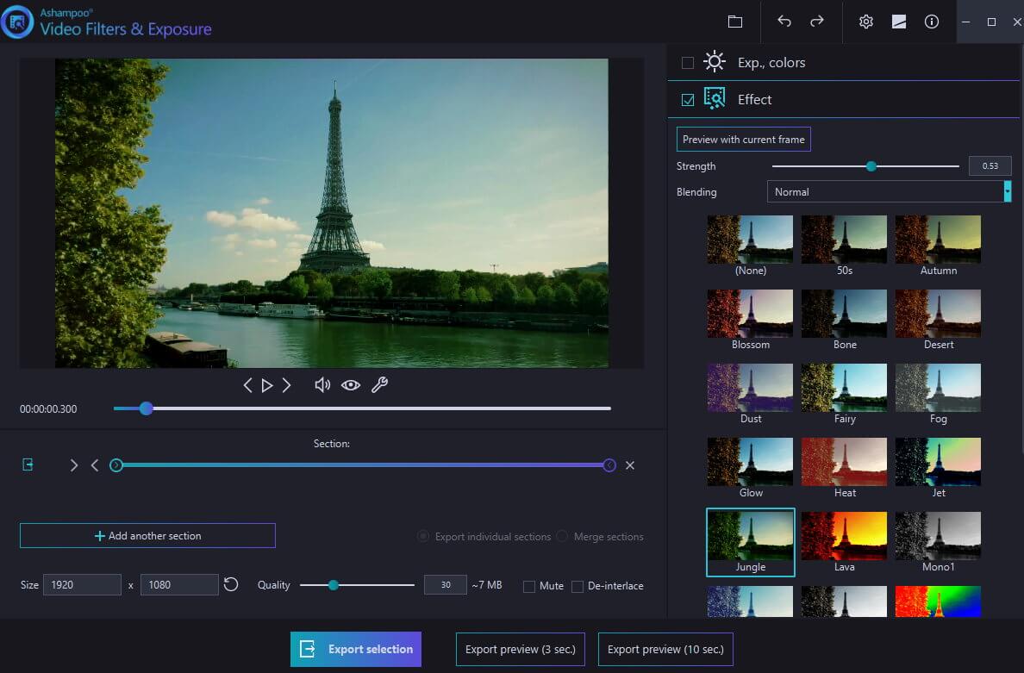
Task: Toggle the preview eye icon
Action: pos(351,384)
